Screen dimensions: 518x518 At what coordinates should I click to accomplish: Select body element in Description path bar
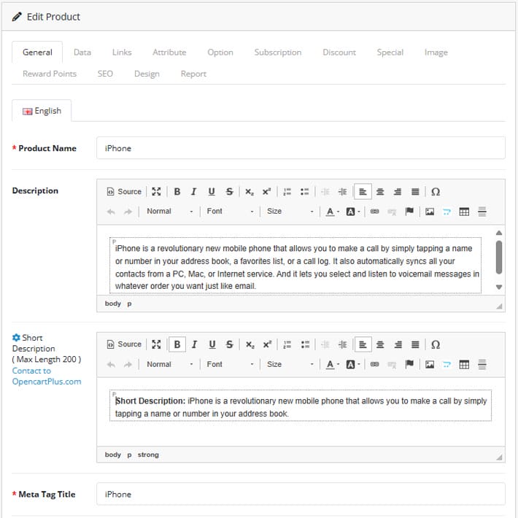[112, 304]
